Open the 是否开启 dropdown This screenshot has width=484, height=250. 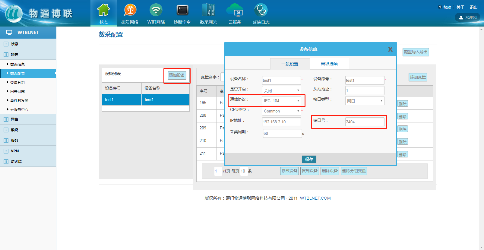[281, 90]
